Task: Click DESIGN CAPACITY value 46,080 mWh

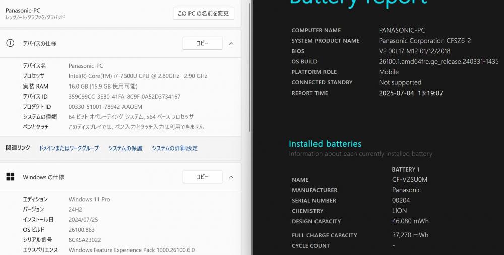Action: click(410, 221)
